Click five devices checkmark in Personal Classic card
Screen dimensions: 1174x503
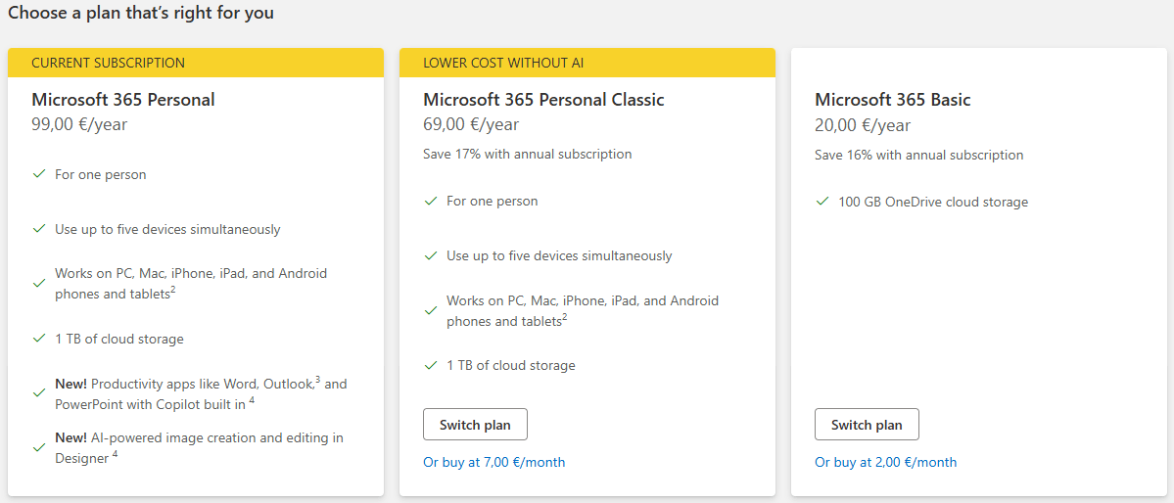(431, 255)
